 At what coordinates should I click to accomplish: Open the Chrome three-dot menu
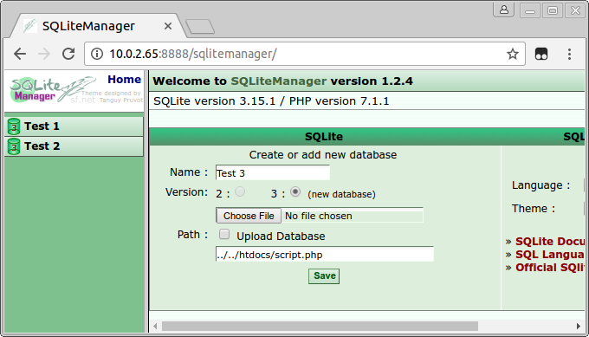(x=569, y=54)
